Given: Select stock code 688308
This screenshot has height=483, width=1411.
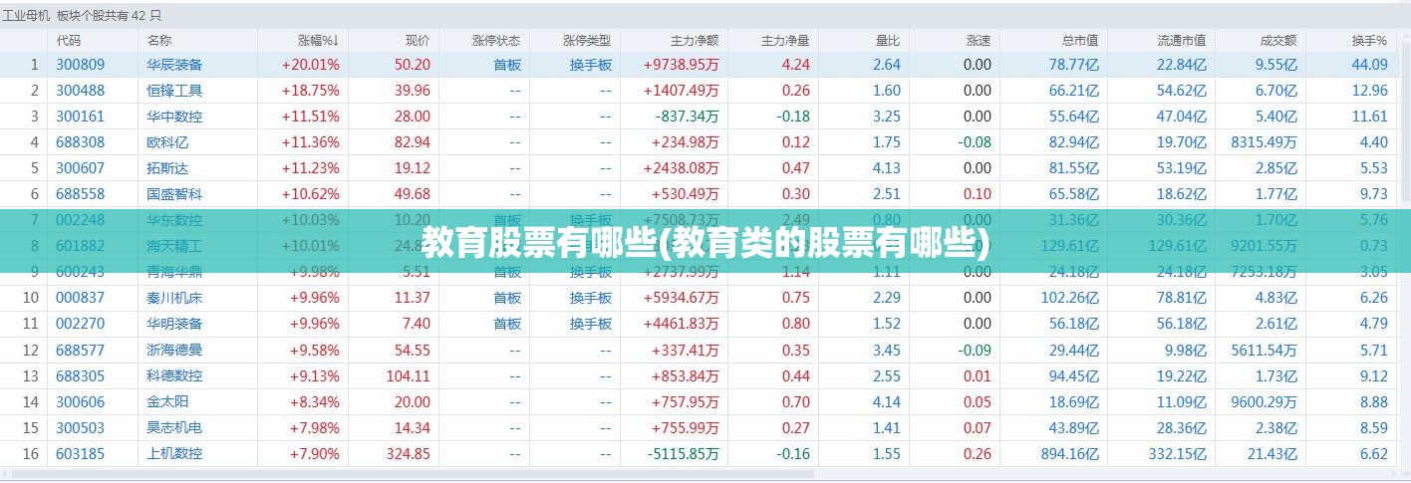Looking at the screenshot, I should pos(80,141).
